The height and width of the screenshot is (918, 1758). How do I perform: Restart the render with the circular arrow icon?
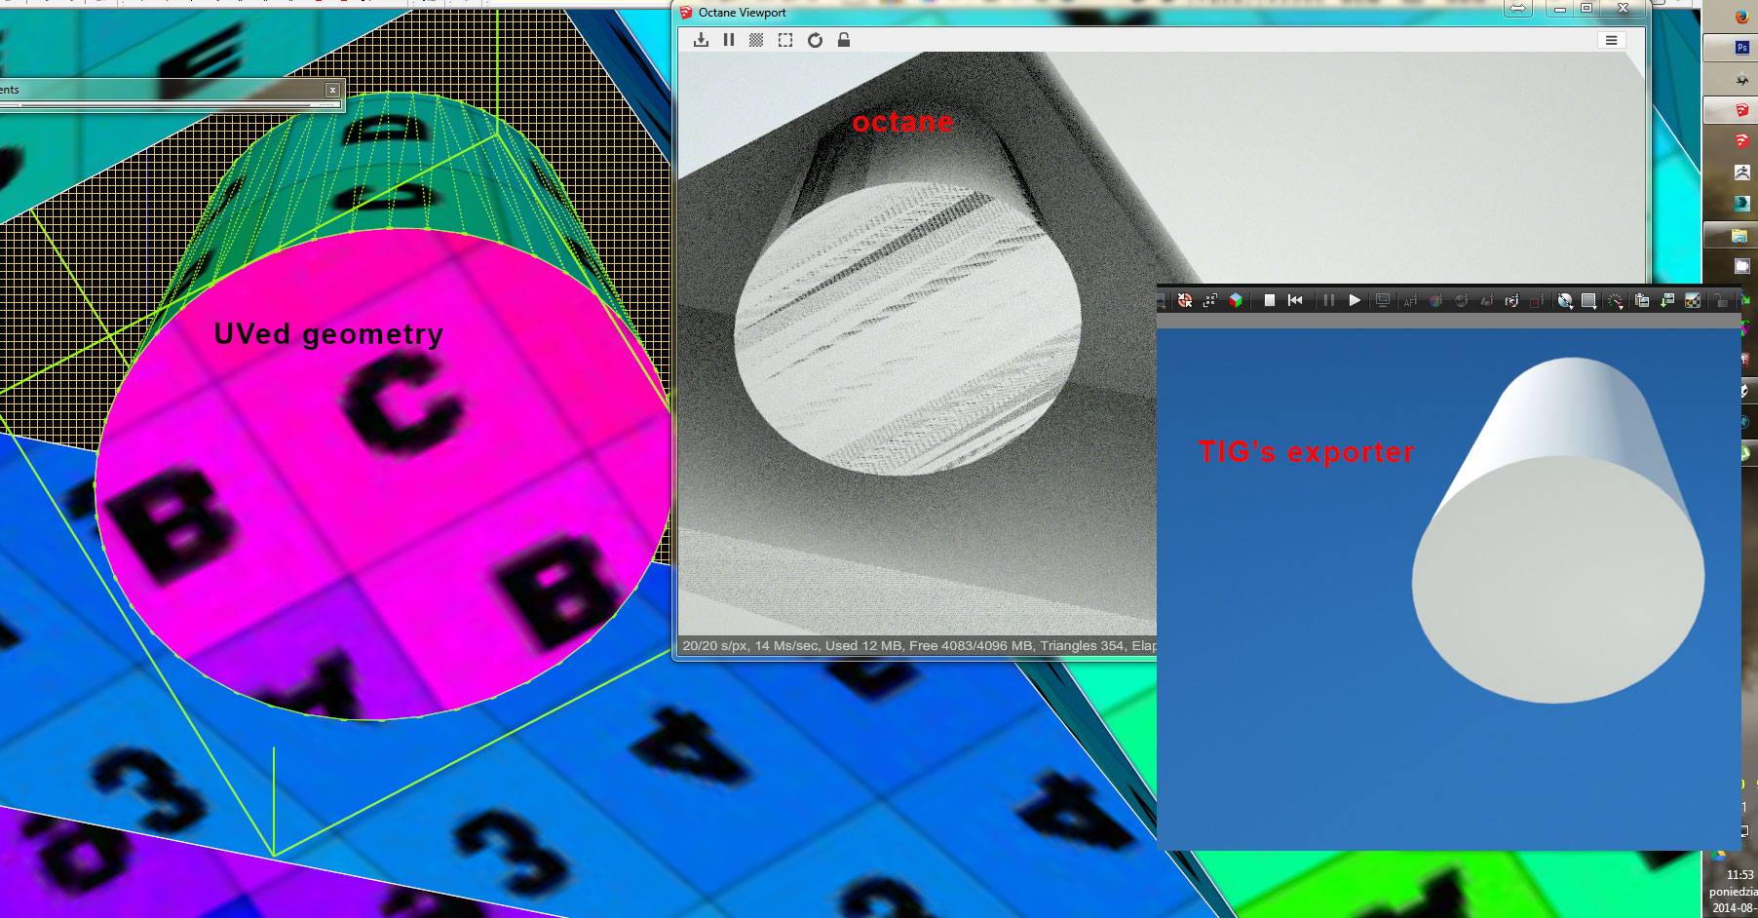(x=815, y=40)
